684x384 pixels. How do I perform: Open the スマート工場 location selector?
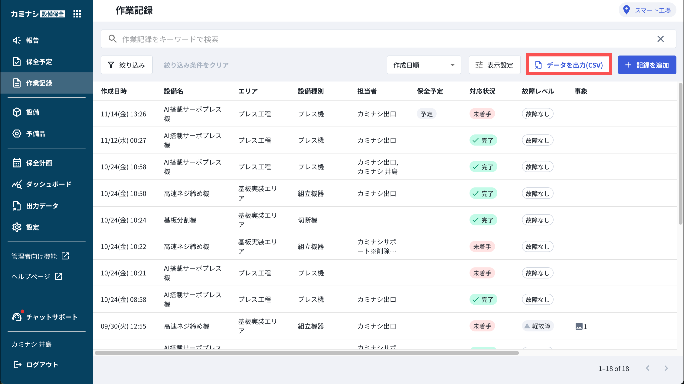pyautogui.click(x=647, y=10)
